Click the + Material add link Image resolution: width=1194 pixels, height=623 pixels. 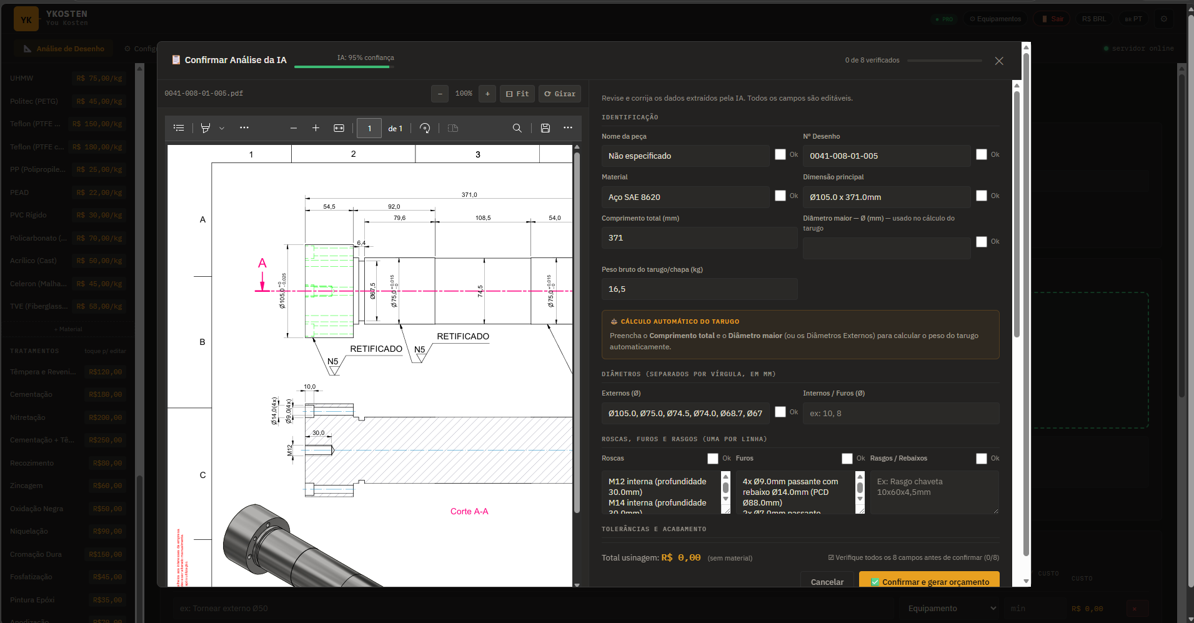click(x=67, y=329)
